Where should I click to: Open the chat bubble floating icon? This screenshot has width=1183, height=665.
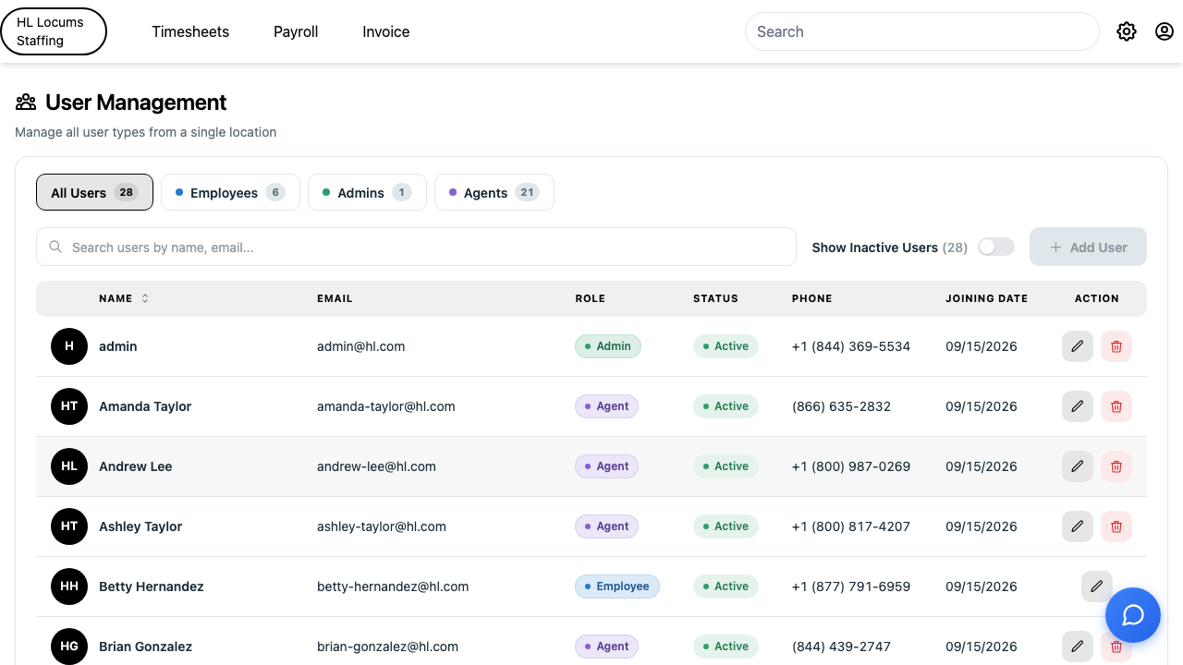(x=1133, y=615)
